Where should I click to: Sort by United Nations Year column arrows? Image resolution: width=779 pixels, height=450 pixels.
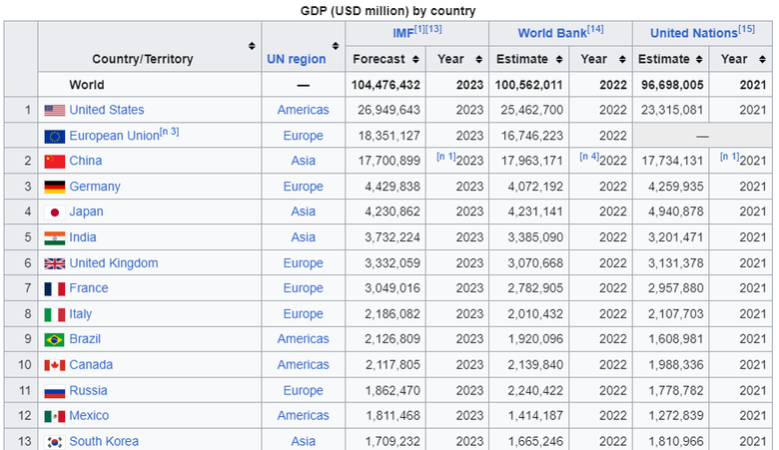click(x=762, y=60)
